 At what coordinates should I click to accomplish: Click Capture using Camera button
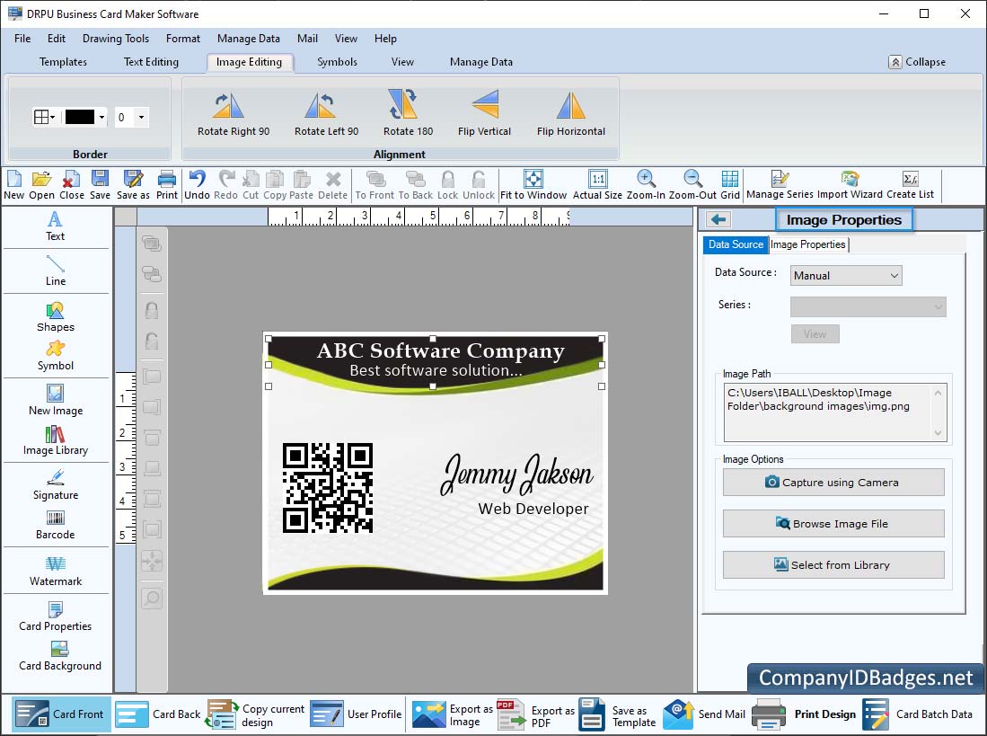click(x=833, y=483)
